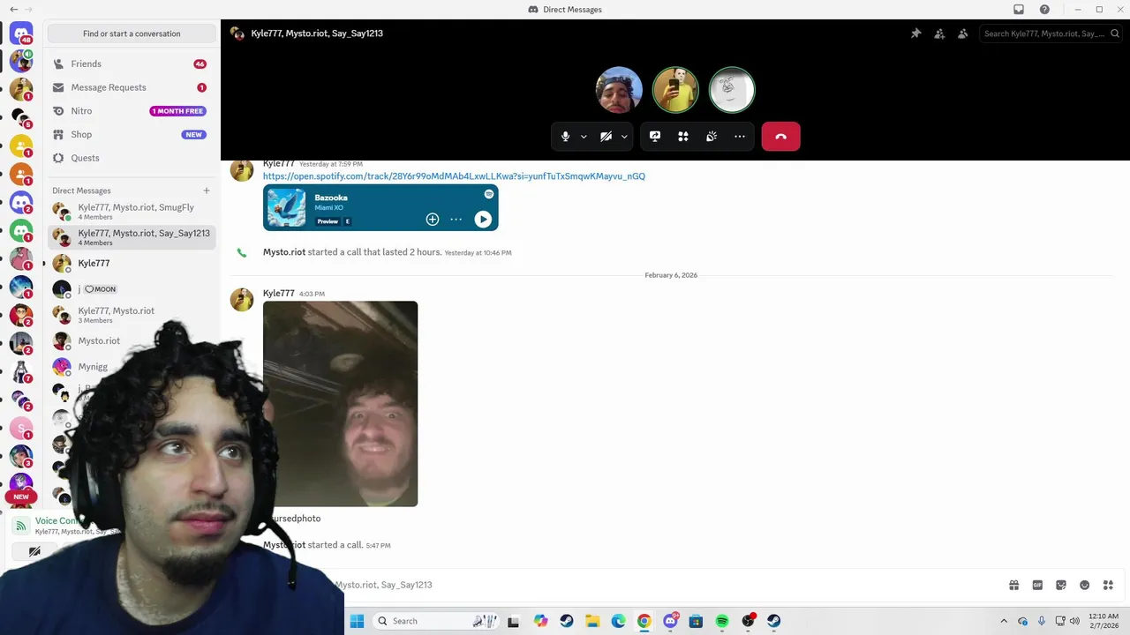Viewport: 1130px width, 635px height.
Task: Disconnect from the call with red button
Action: pyautogui.click(x=781, y=137)
